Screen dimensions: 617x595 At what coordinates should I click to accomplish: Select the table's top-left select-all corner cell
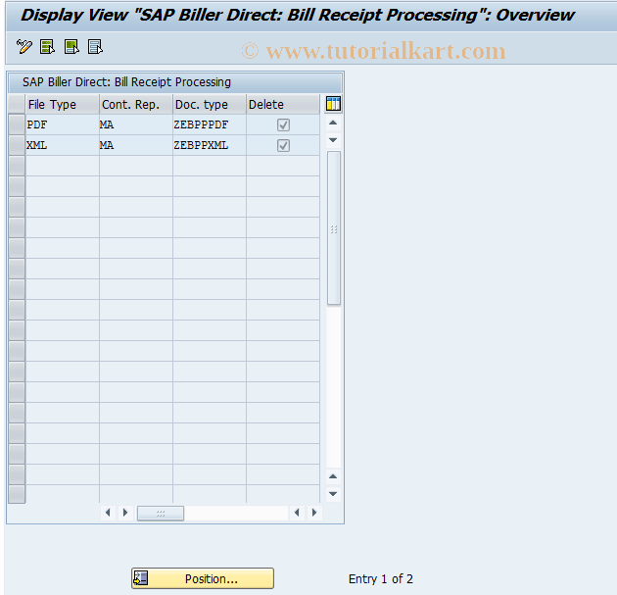(x=17, y=104)
